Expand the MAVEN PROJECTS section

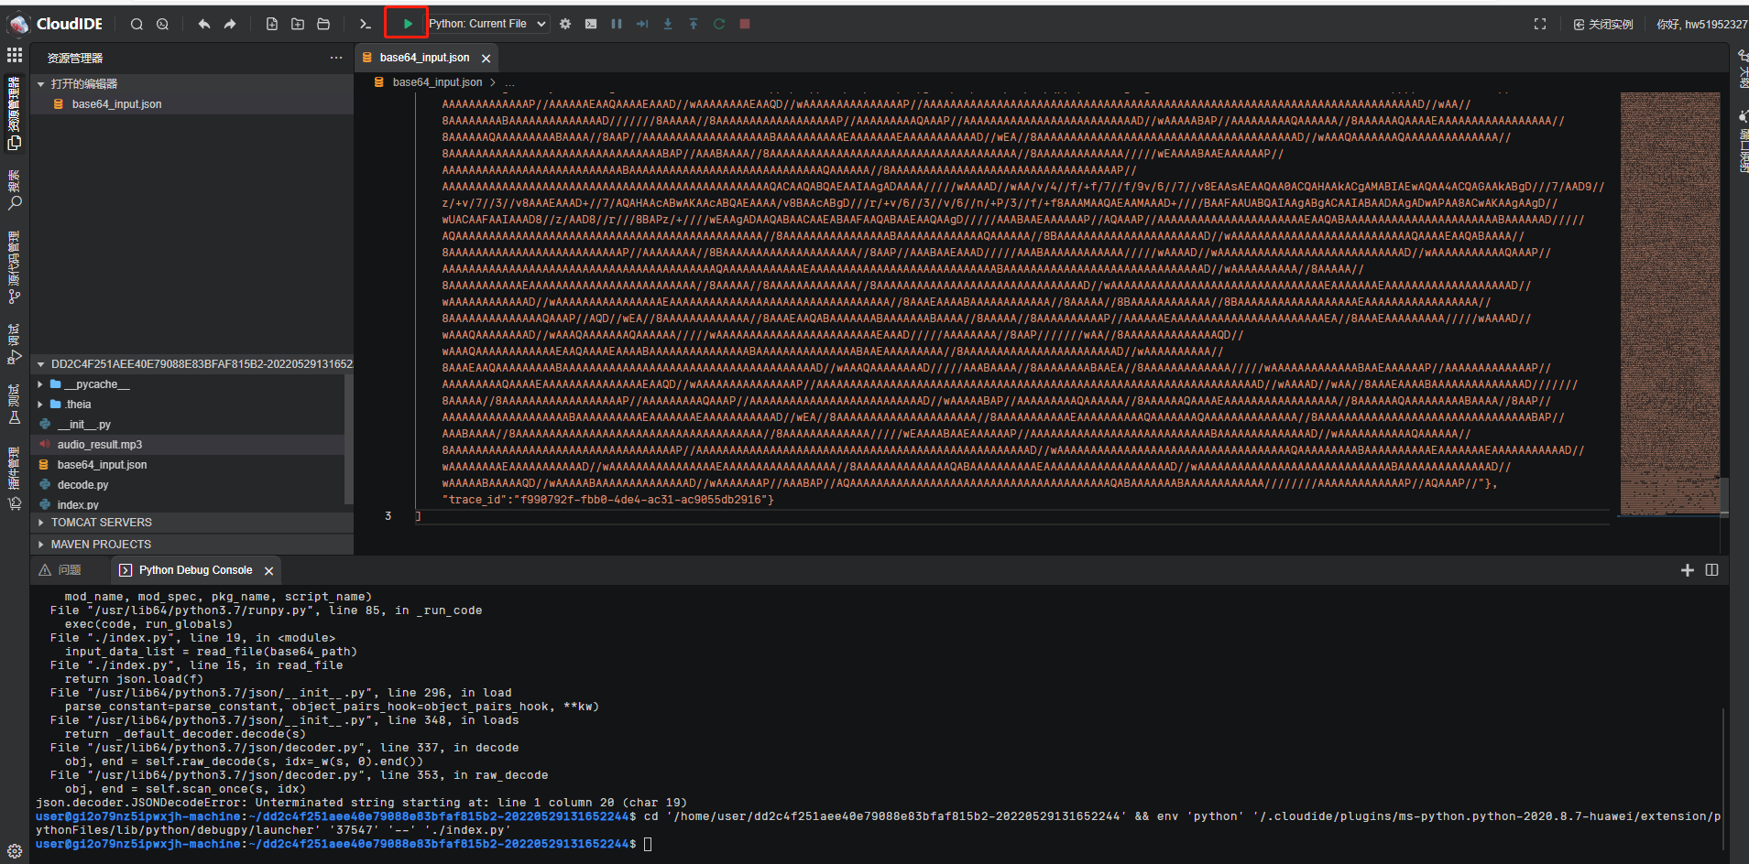[x=101, y=545]
